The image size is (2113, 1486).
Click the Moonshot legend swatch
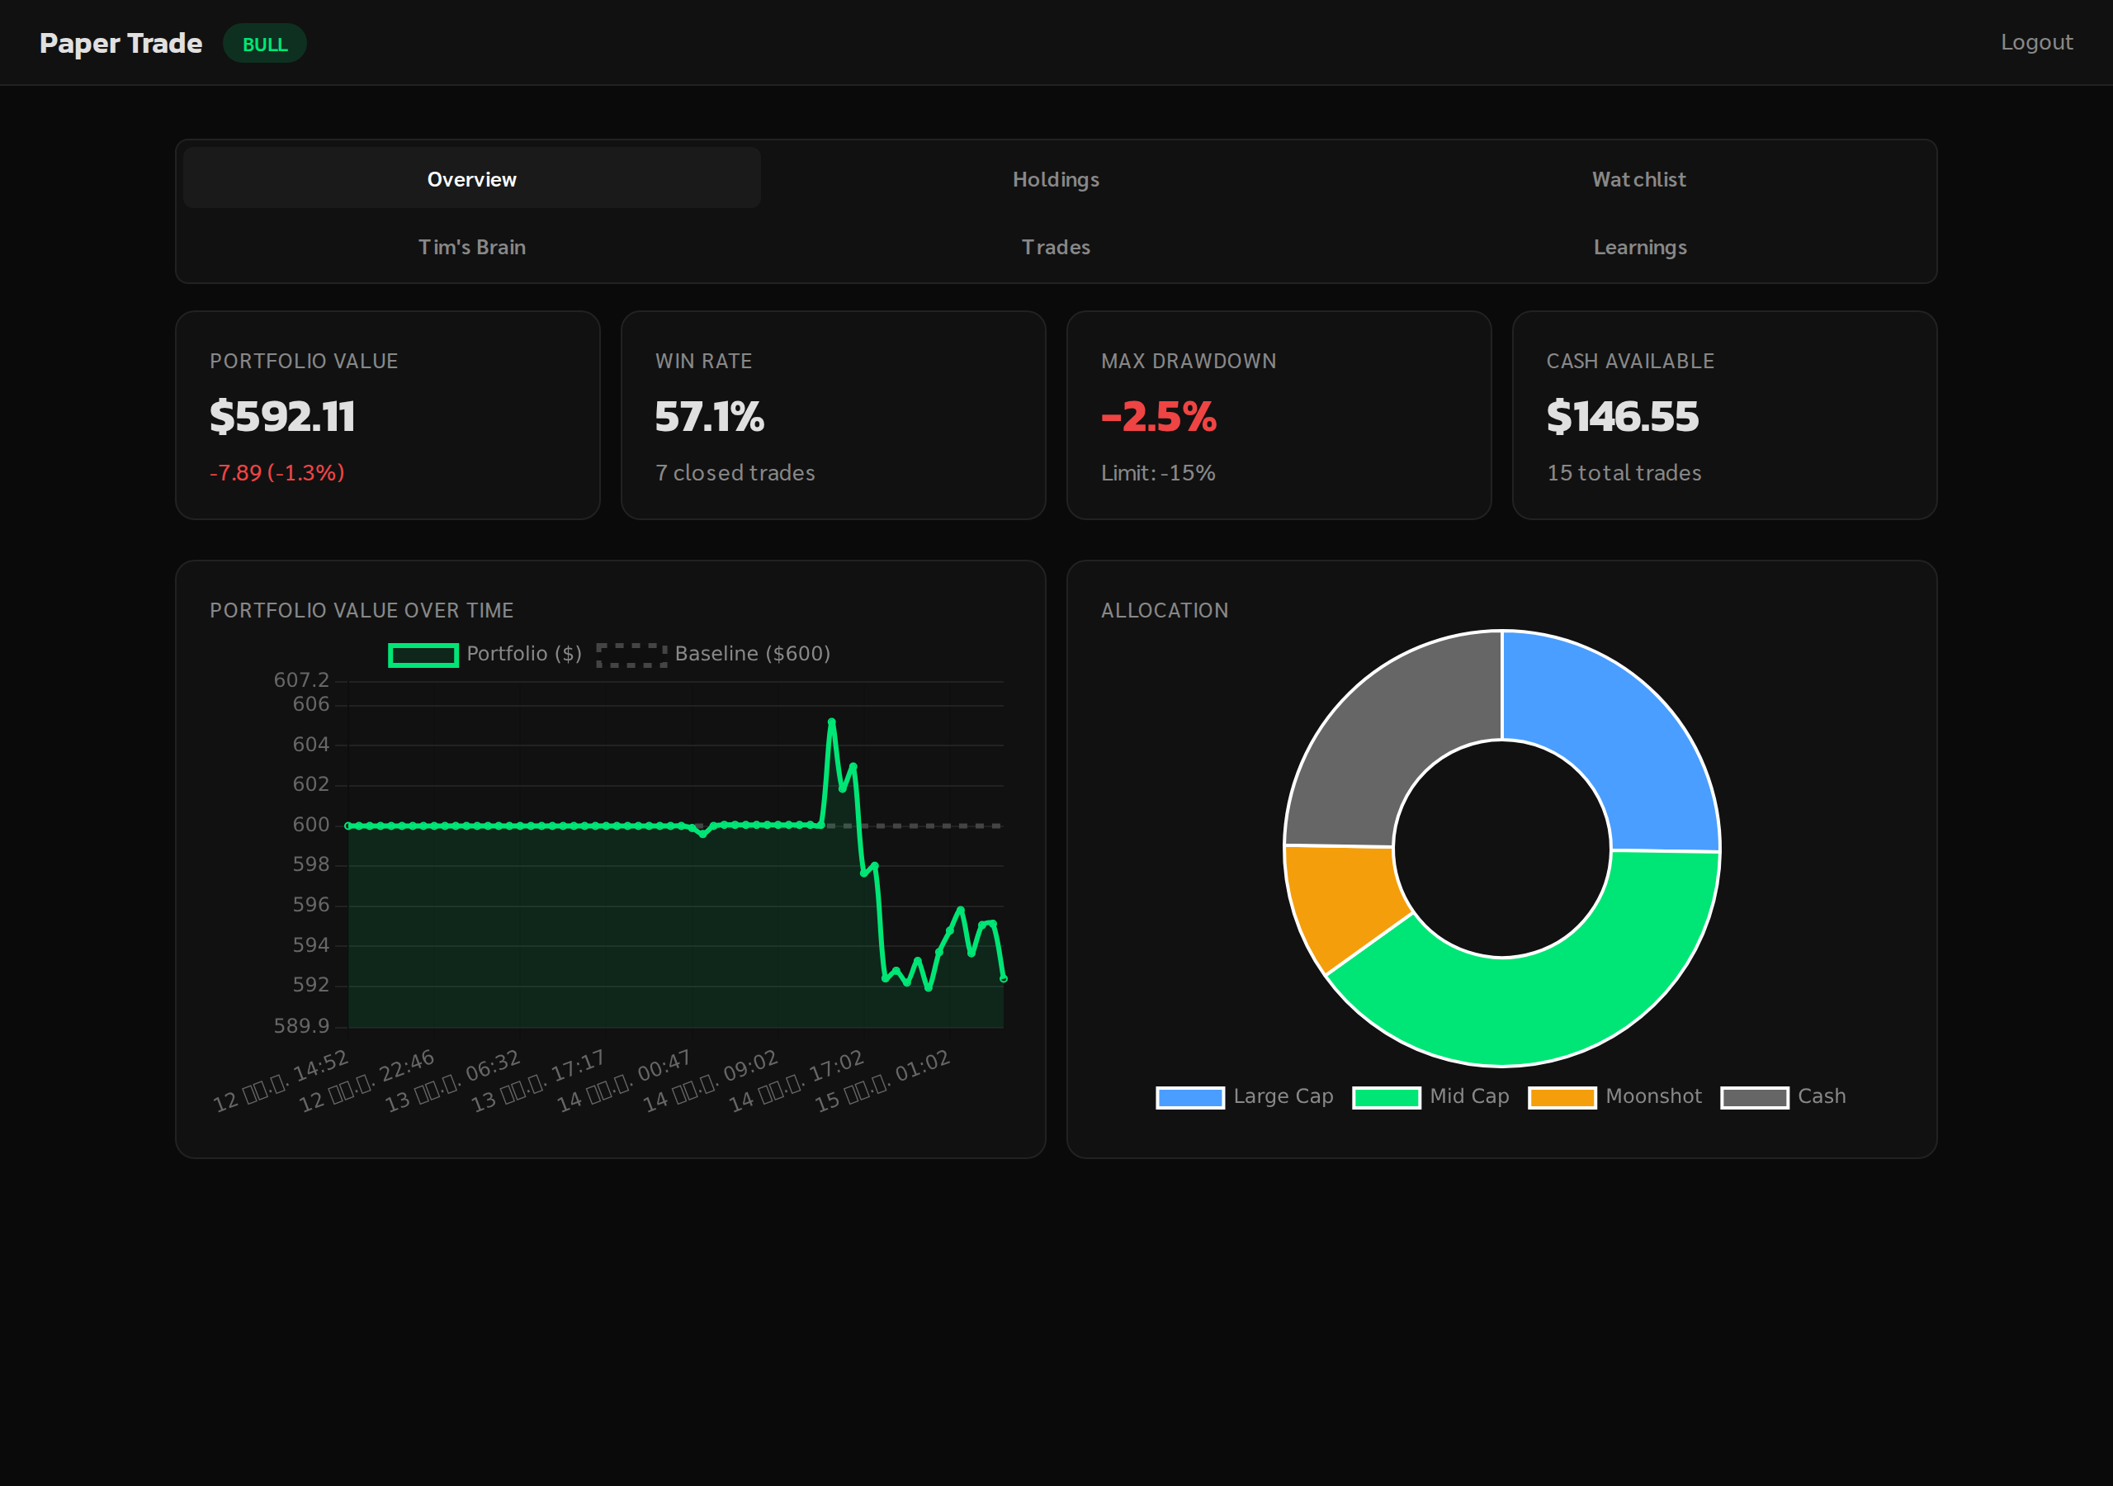tap(1562, 1096)
